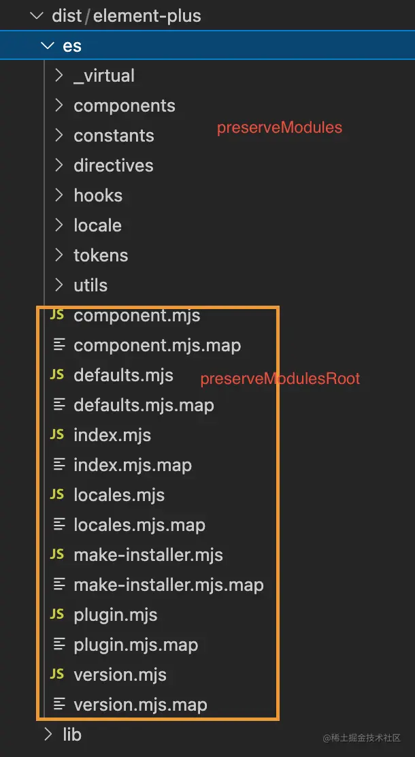
Task: Click the JS icon beside index.mjs
Action: pos(57,435)
